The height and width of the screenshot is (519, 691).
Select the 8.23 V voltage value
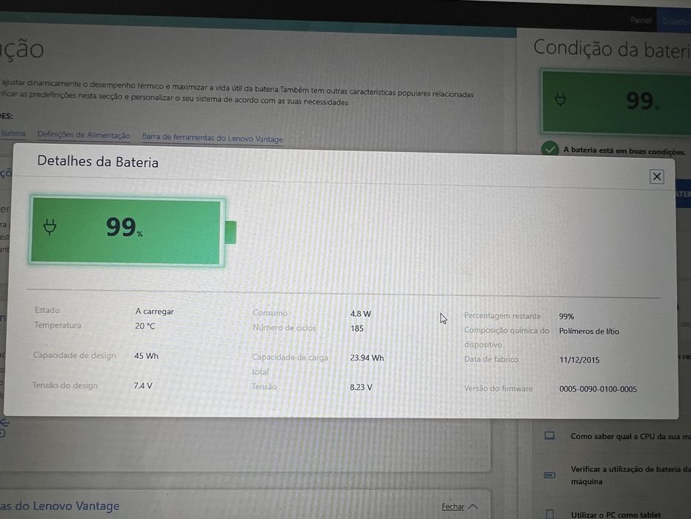click(x=361, y=387)
